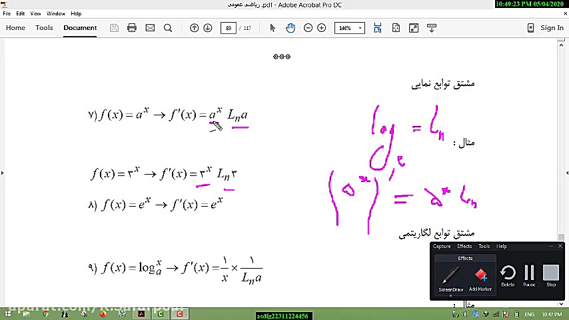Switch to Acrobat taskbar button

tap(141, 314)
